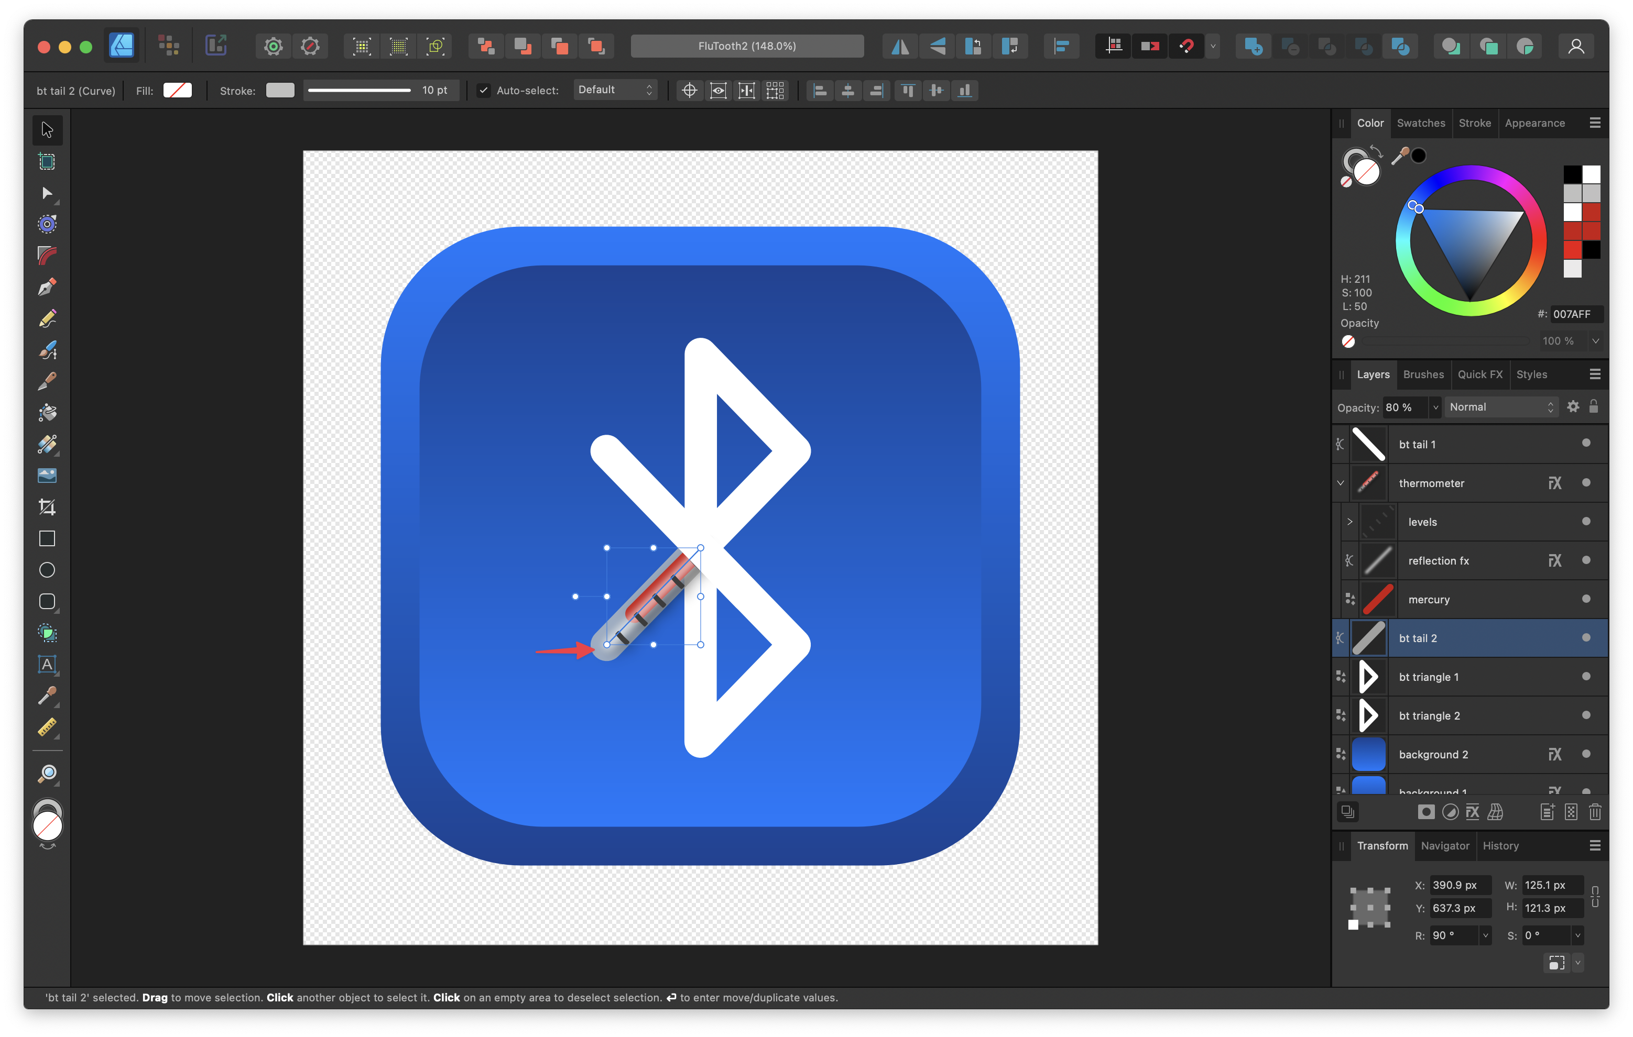Hide the bt tail 2 layer
1633x1037 pixels.
[x=1586, y=637]
